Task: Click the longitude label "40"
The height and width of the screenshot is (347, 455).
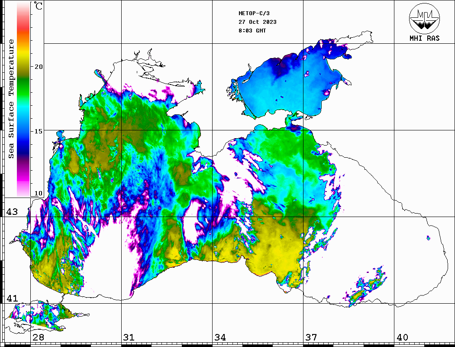Action: [x=402, y=337]
